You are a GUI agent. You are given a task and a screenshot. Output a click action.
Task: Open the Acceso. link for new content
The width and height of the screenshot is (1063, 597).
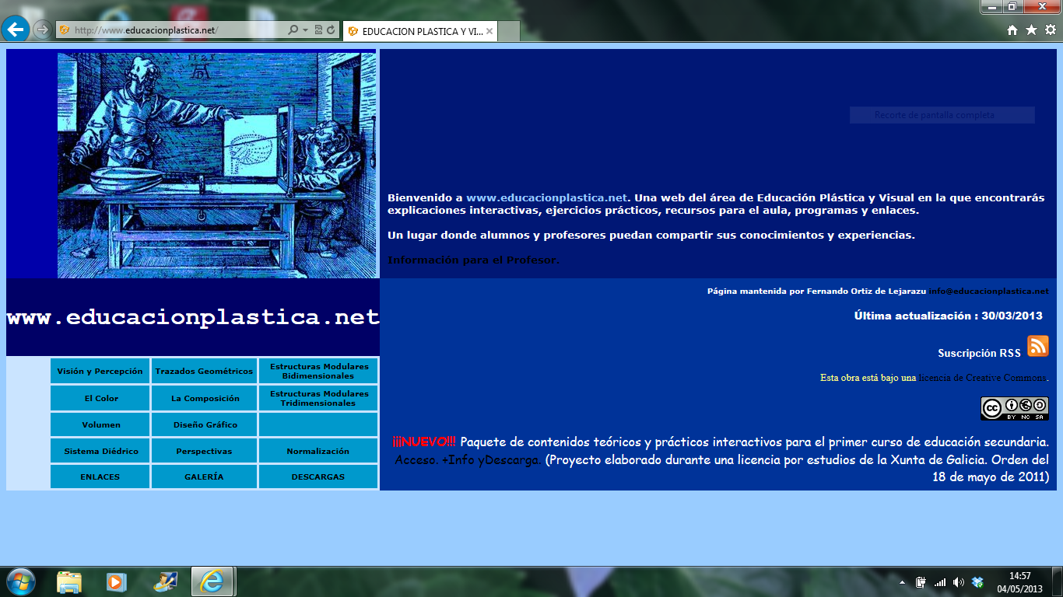[x=416, y=459]
